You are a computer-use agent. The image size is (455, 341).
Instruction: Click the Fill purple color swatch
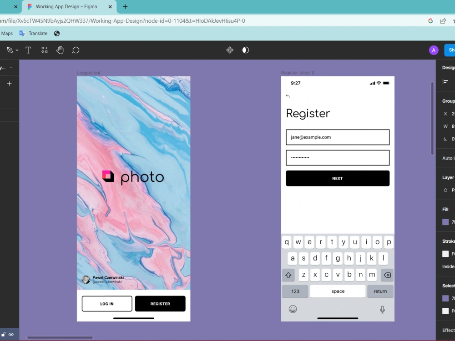coord(445,222)
